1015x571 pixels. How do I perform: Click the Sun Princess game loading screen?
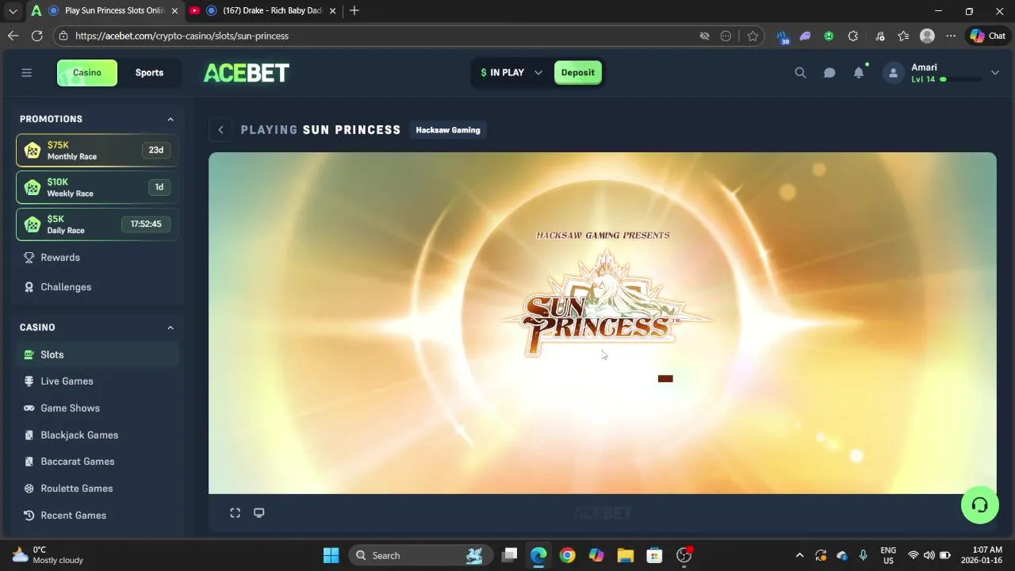(x=603, y=323)
